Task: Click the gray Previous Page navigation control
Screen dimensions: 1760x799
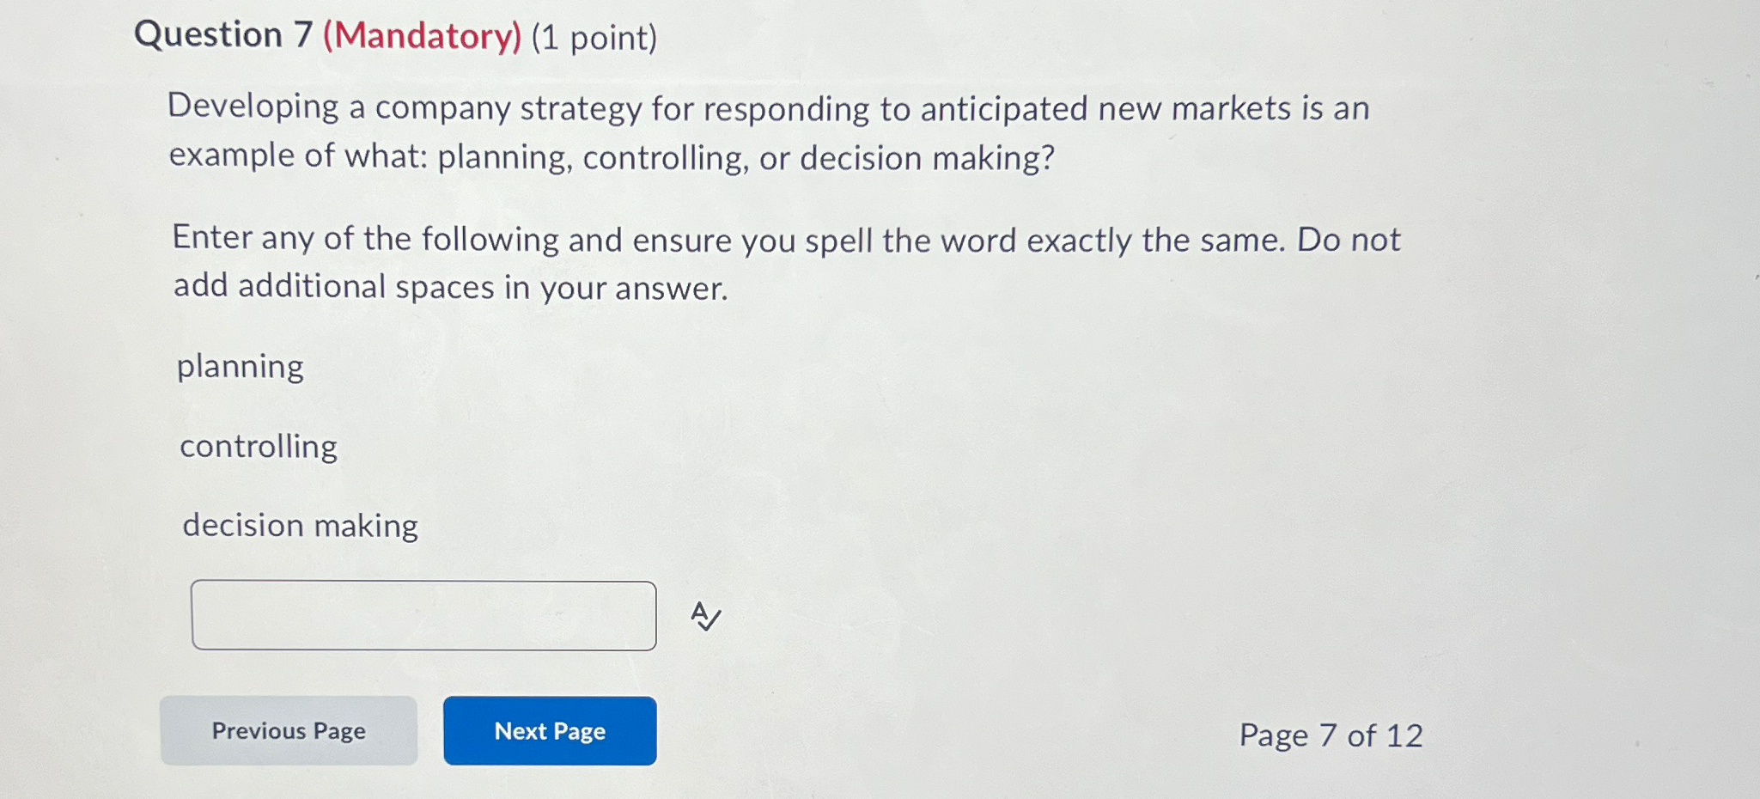Action: point(289,731)
